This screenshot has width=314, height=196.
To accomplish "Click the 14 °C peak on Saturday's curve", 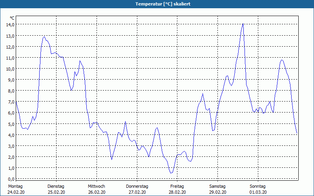I will 243,24.
